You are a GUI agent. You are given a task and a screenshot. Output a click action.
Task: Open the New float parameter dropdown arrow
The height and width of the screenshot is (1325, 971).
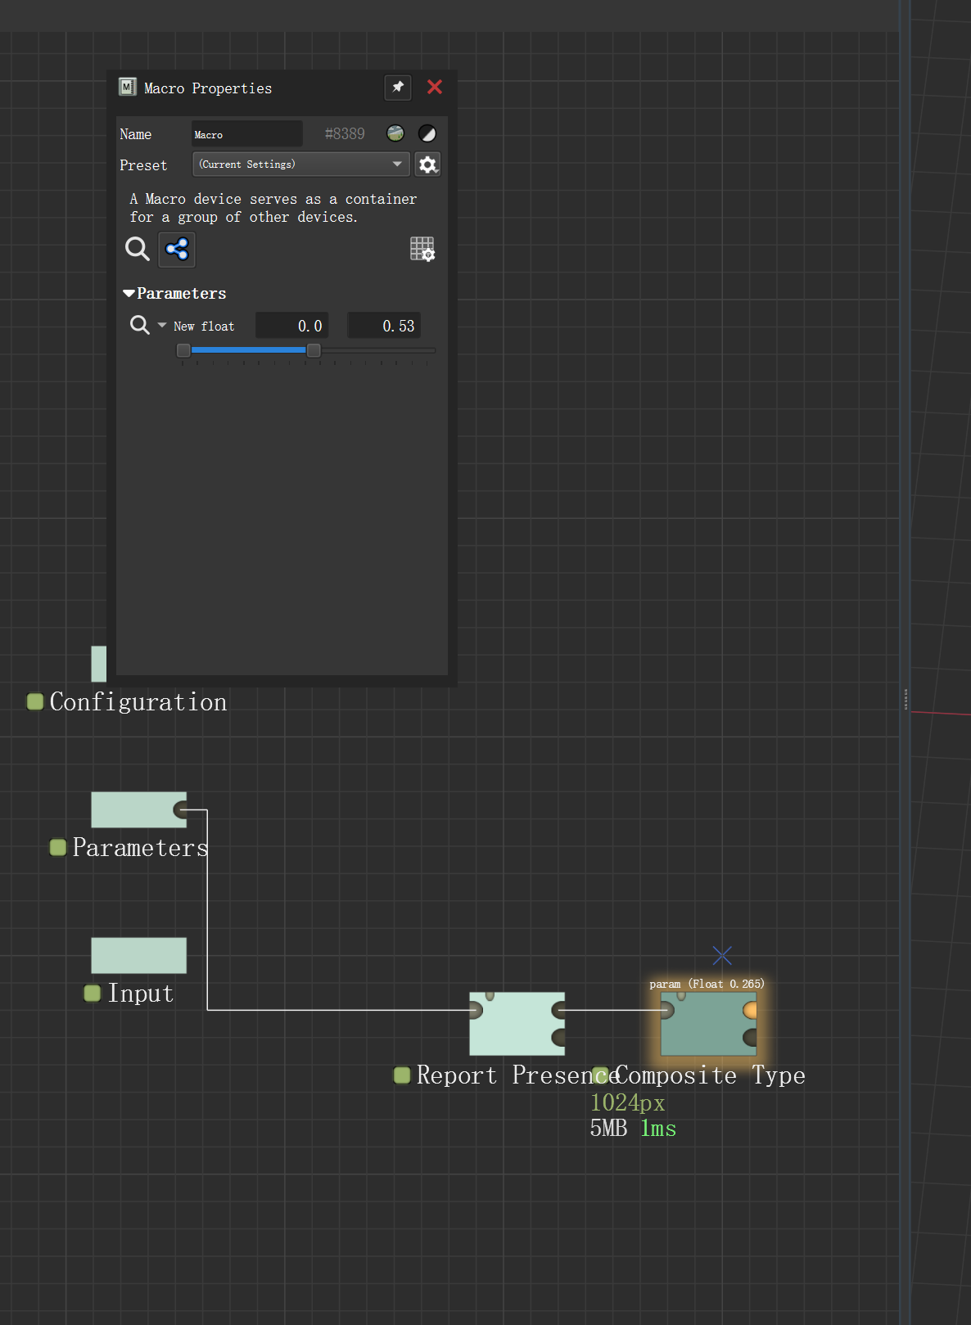pos(162,326)
